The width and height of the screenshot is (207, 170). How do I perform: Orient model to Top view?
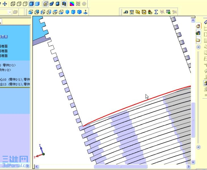(55, 12)
